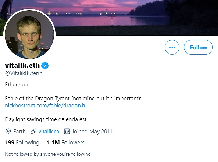Open the three-dot more options menu
The width and height of the screenshot is (218, 162).
(x=172, y=47)
